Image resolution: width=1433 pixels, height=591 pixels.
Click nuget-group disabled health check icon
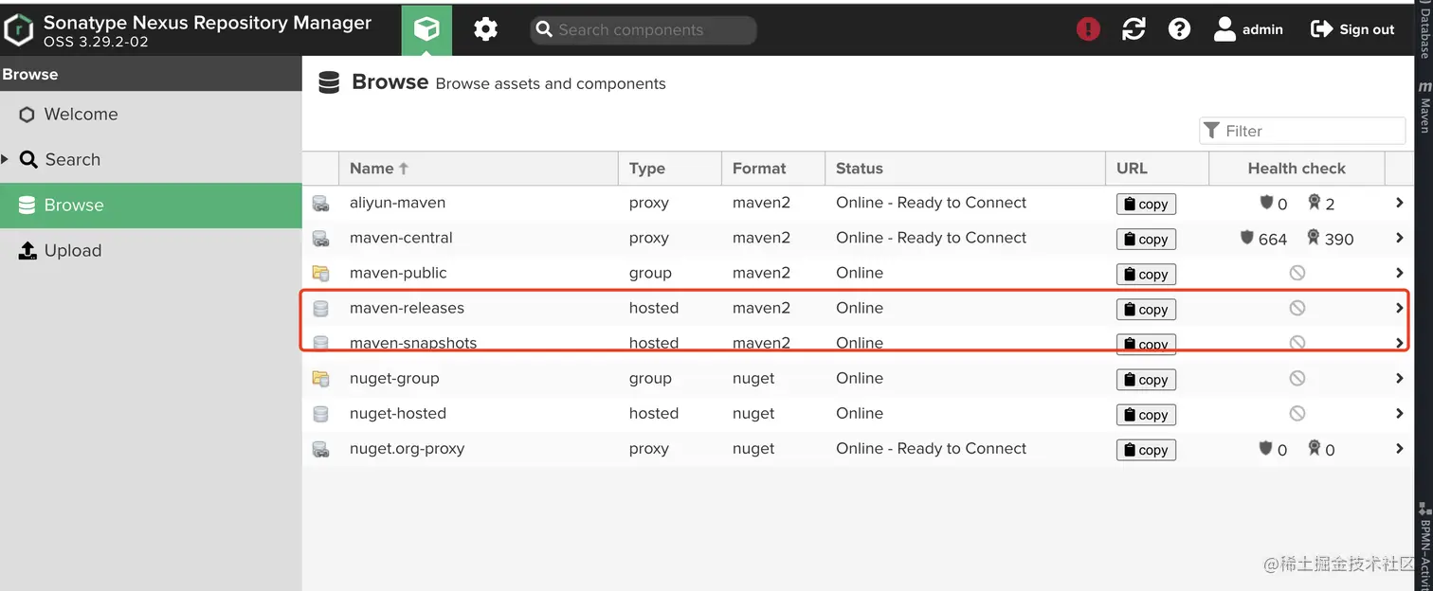tap(1297, 378)
